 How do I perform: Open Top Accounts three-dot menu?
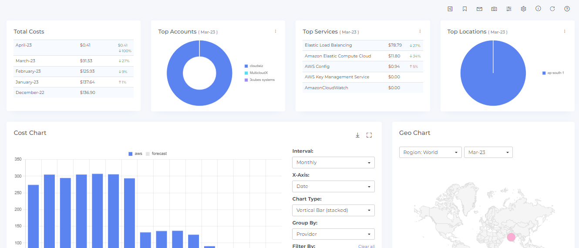click(276, 31)
